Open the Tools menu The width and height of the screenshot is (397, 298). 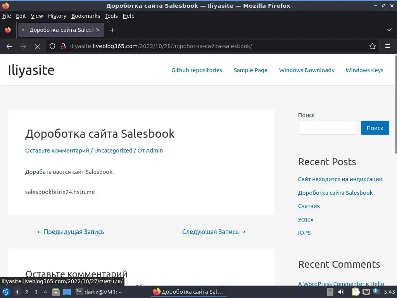(x=111, y=16)
